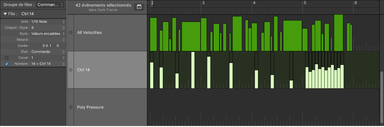
Task: Uncheck the Nombre checkbox
Action: click(x=7, y=64)
